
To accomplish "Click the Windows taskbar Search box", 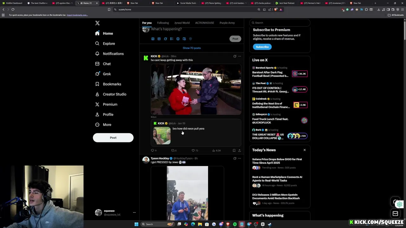I will pyautogui.click(x=158, y=224).
